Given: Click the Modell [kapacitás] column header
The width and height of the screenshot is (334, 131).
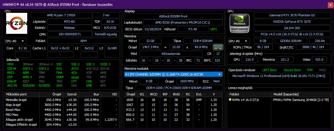Looking at the screenshot, I should [301, 94].
